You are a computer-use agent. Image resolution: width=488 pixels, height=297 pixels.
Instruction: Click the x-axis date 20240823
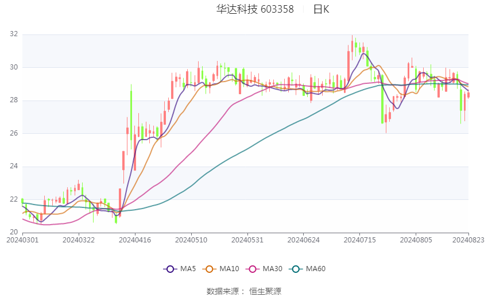(x=468, y=240)
